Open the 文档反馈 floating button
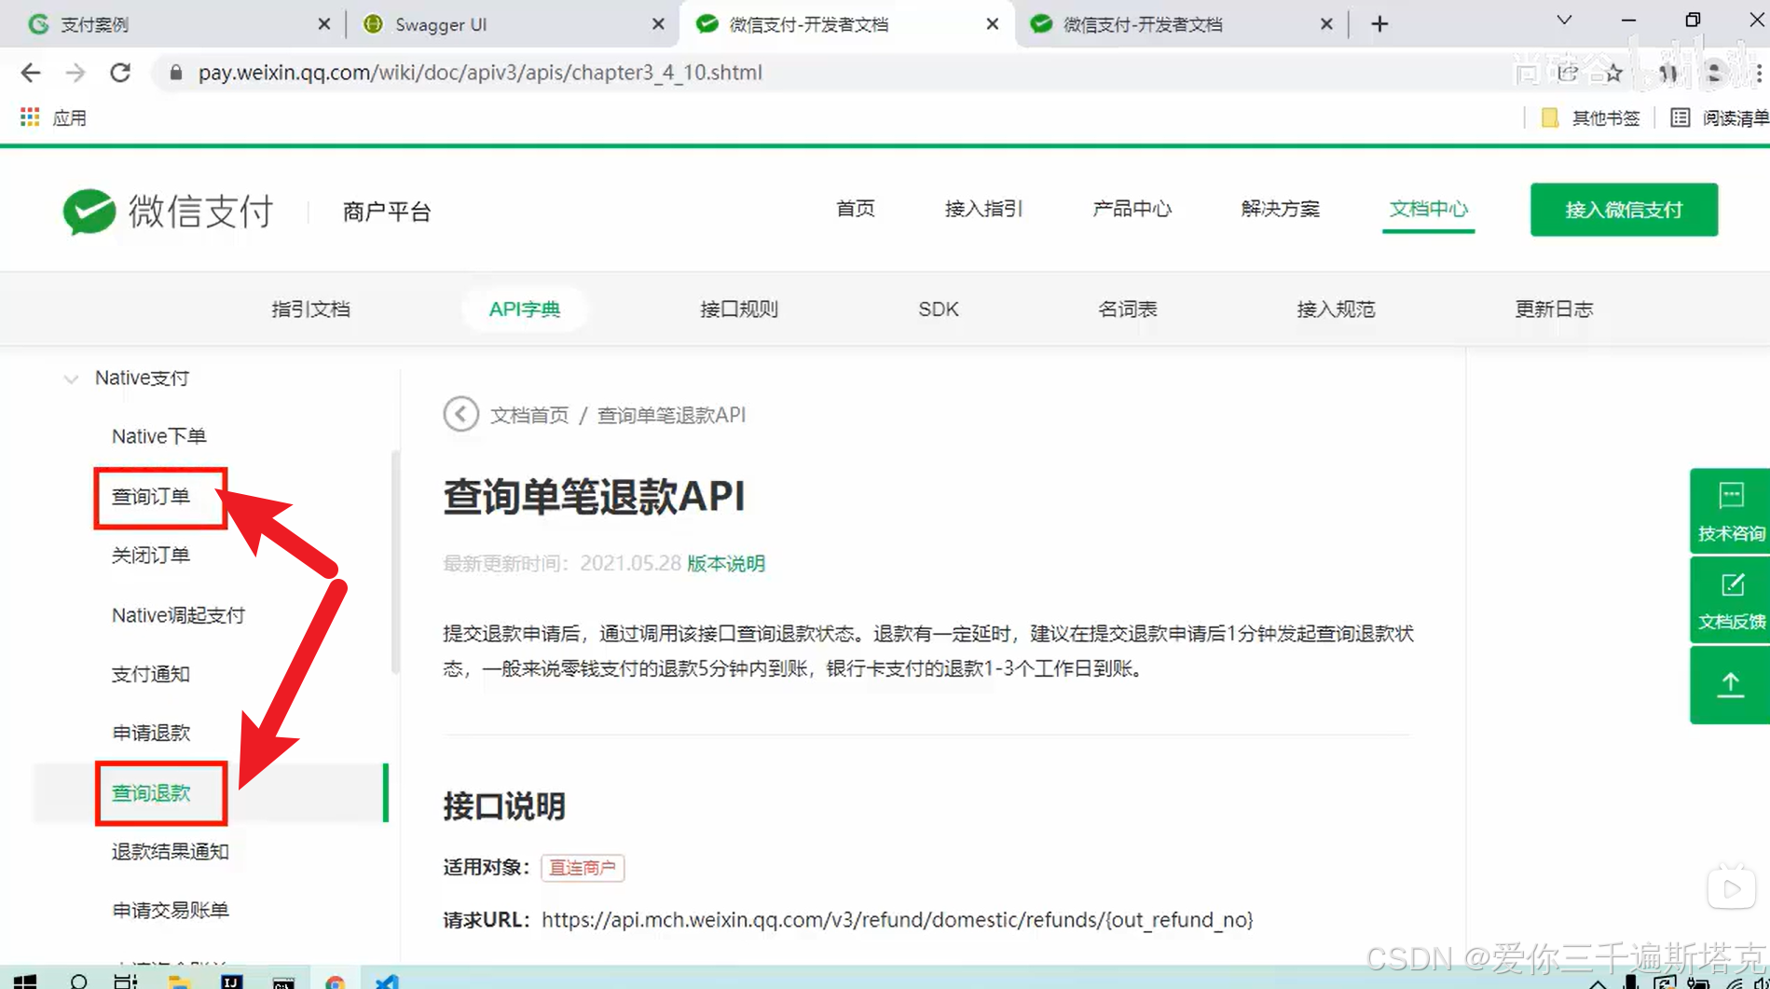The height and width of the screenshot is (989, 1770). [x=1731, y=599]
